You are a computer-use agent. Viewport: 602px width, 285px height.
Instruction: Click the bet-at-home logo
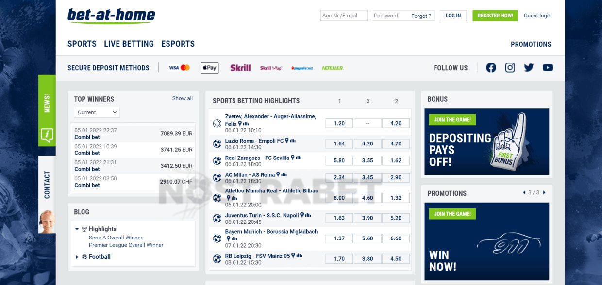(111, 16)
